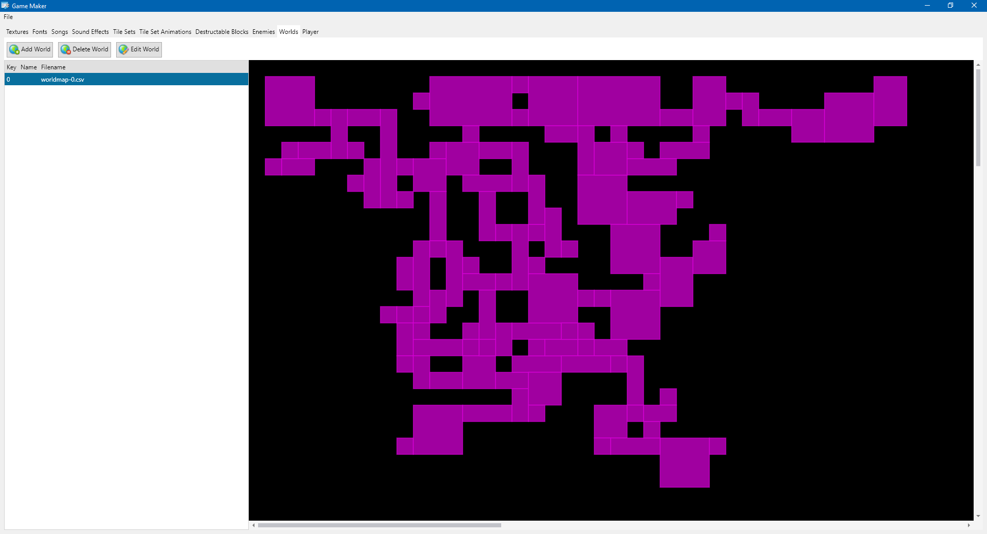Click the horizontal scrollbar thumb under the map

(379, 525)
